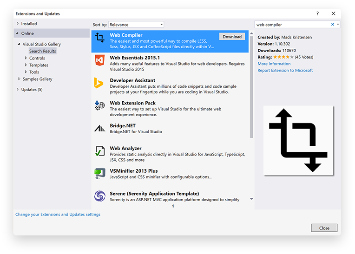This screenshot has width=355, height=254.
Task: Click the Close button
Action: click(x=324, y=228)
